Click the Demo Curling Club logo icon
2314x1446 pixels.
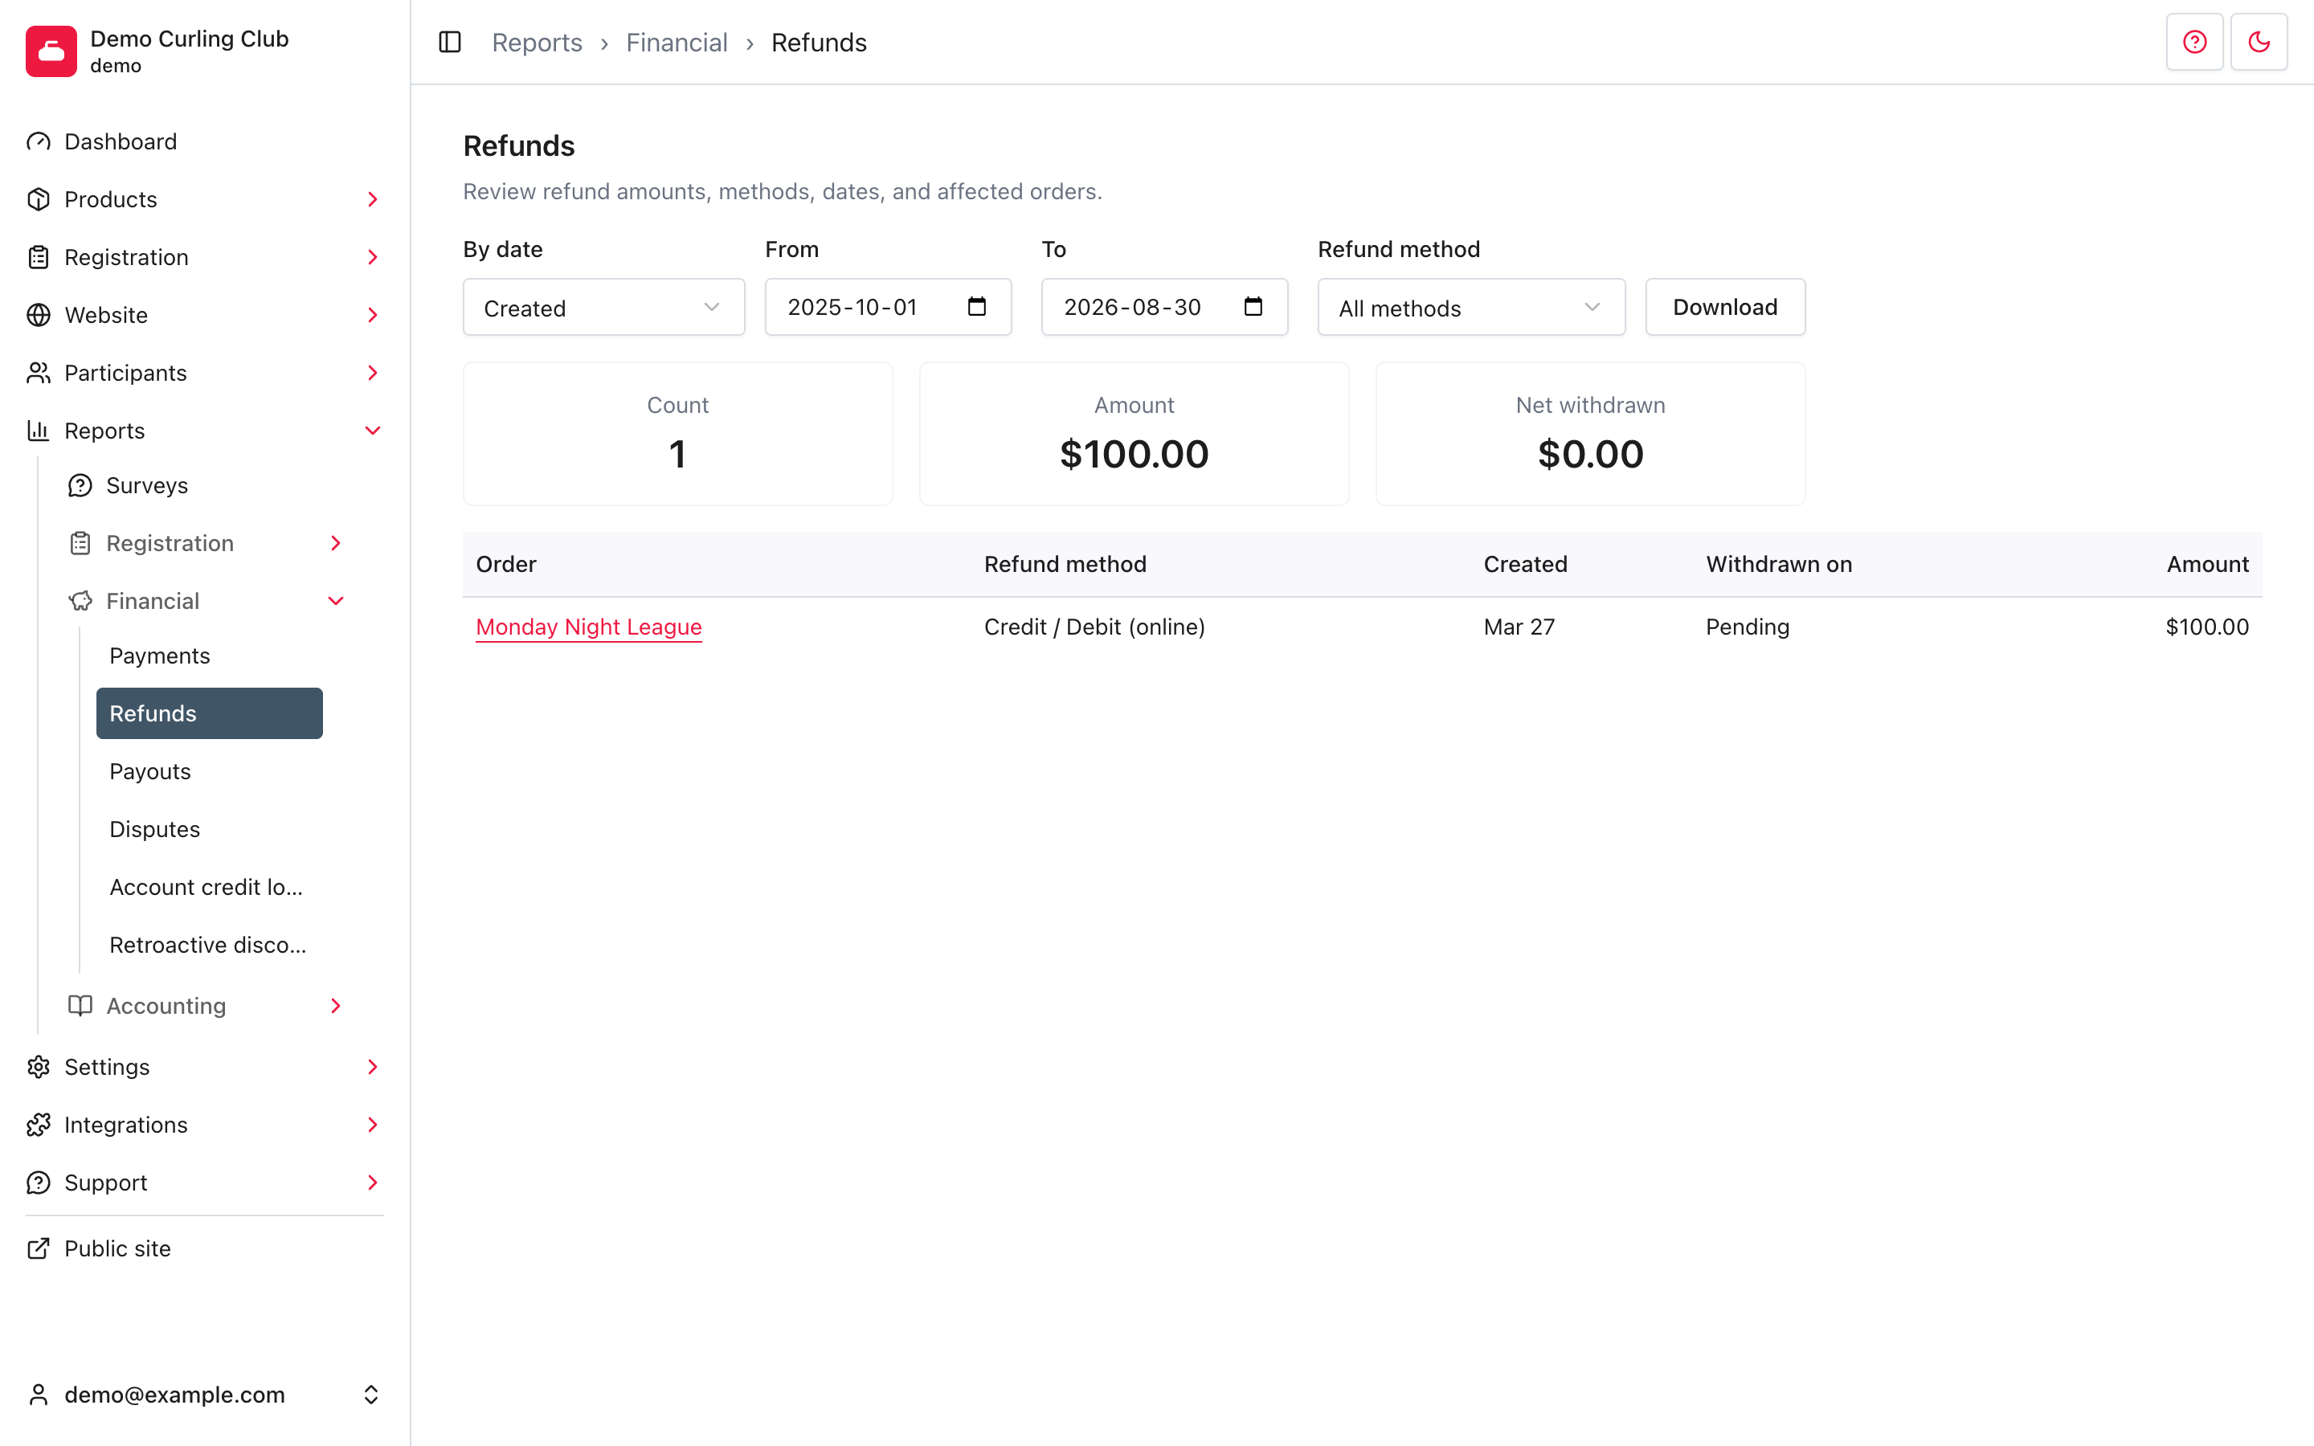[51, 51]
